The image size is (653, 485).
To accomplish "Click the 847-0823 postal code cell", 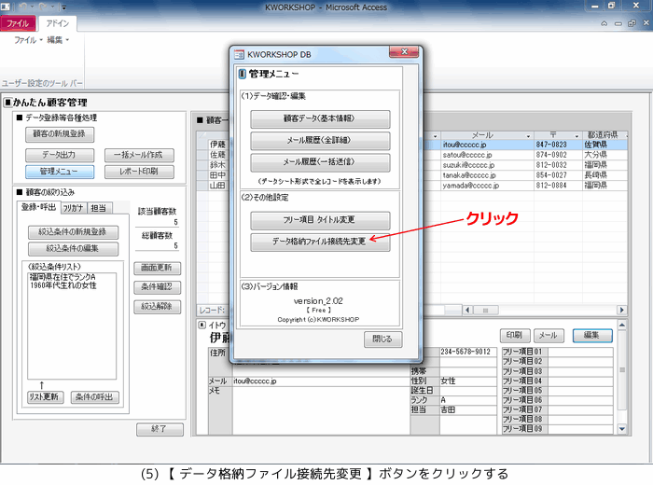I will (x=558, y=145).
